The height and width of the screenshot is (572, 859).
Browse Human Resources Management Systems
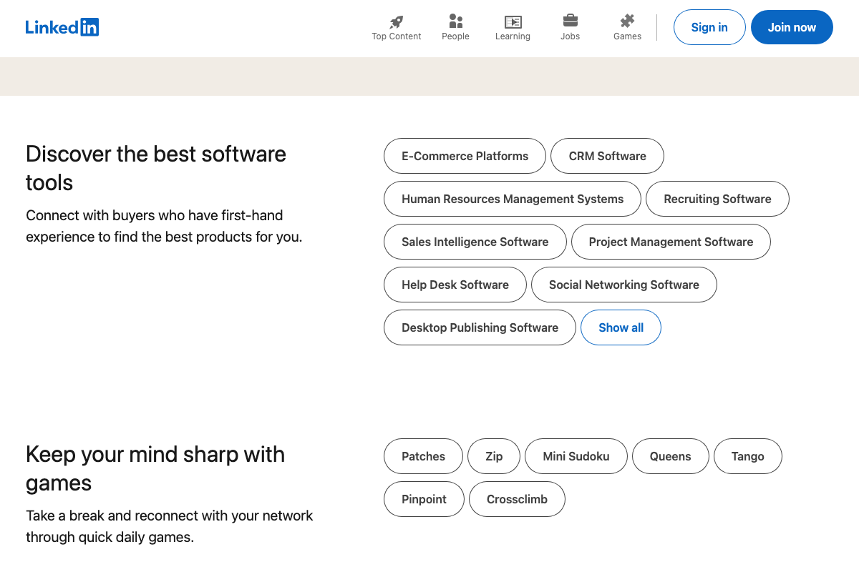click(x=512, y=199)
